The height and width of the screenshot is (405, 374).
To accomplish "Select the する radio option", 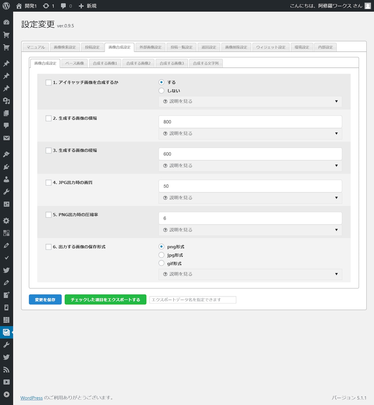I will (x=161, y=82).
